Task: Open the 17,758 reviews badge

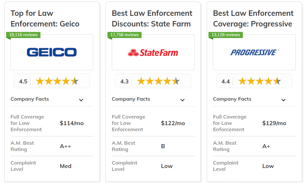Action: [x=125, y=35]
